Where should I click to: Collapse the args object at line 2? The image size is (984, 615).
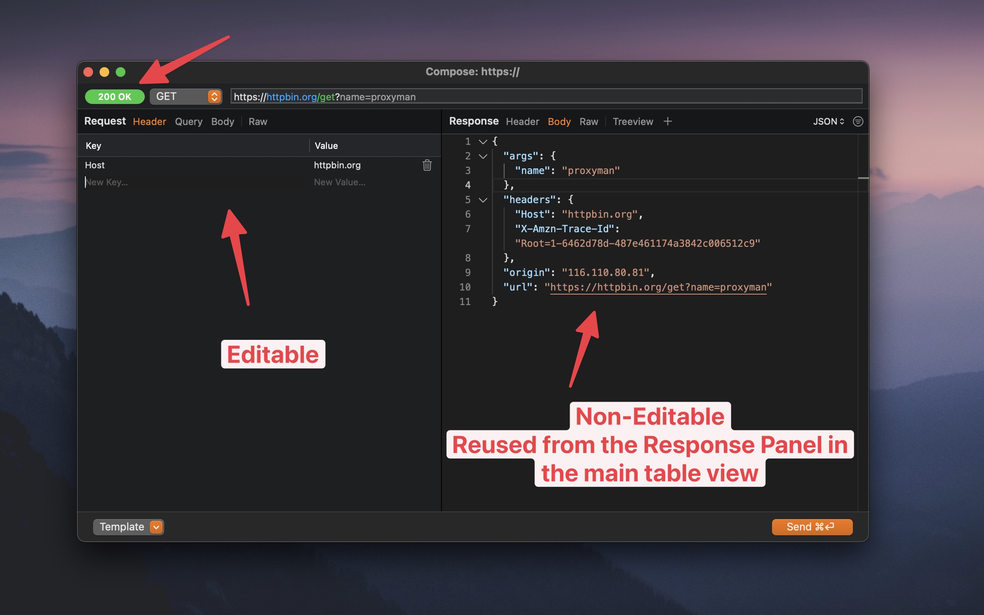(483, 156)
